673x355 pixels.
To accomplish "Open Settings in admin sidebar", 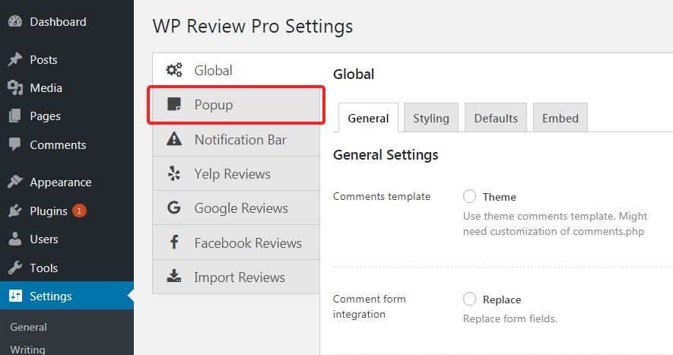I will (x=67, y=296).
